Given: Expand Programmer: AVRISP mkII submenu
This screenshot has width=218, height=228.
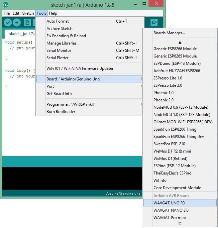Looking at the screenshot, I should coord(89,104).
